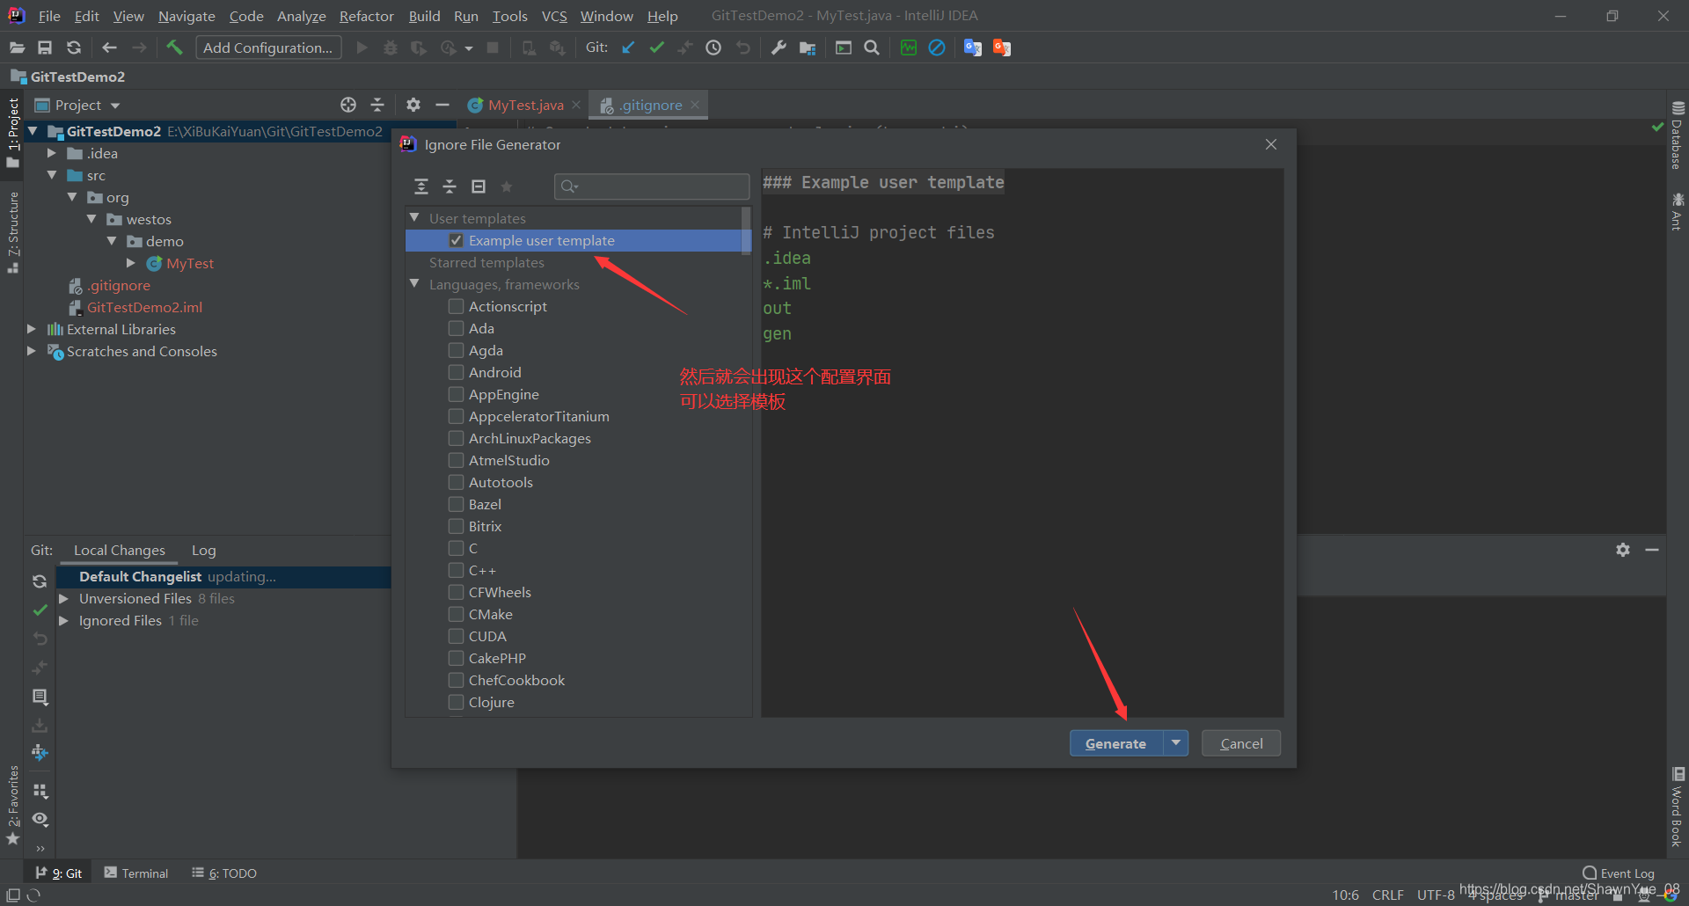
Task: Click the Cancel button in dialog
Action: click(1241, 743)
